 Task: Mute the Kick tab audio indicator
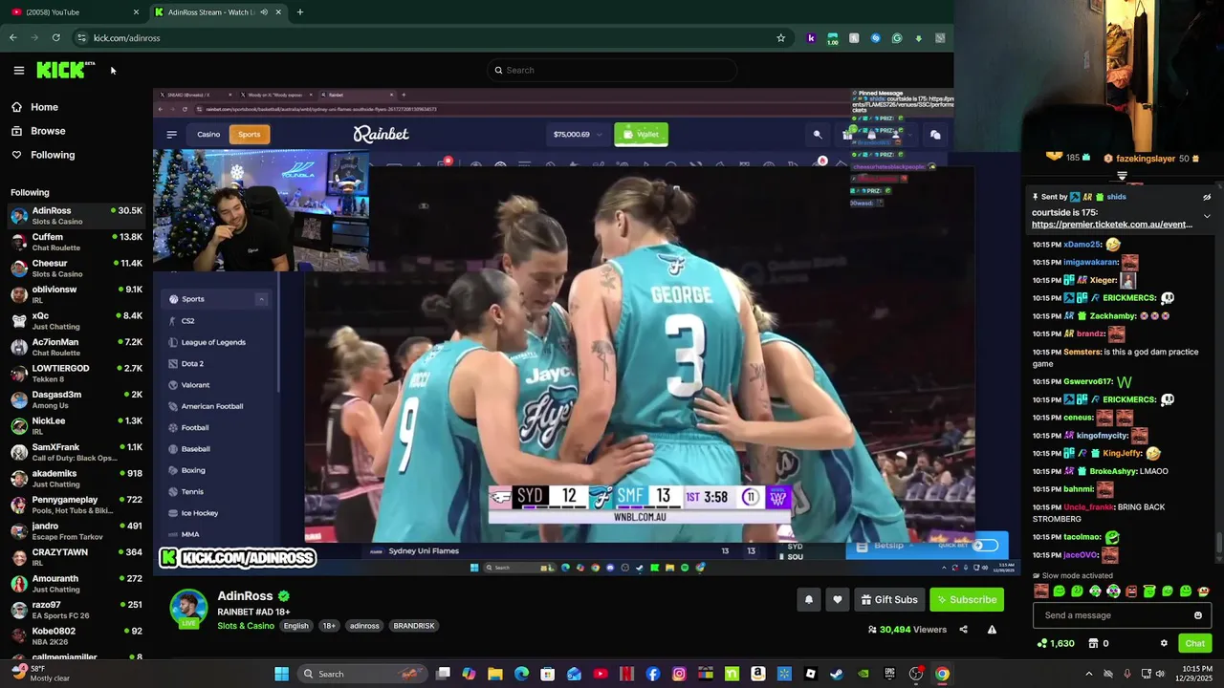pyautogui.click(x=264, y=12)
